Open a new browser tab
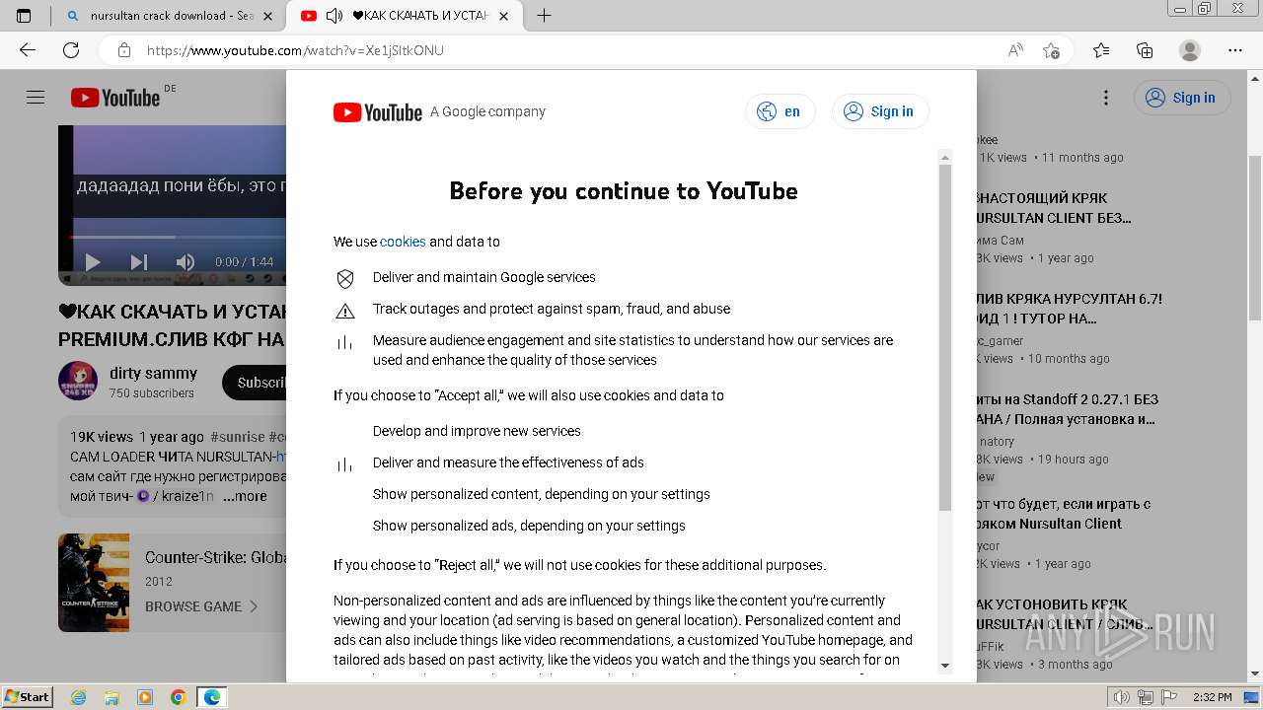 tap(544, 16)
